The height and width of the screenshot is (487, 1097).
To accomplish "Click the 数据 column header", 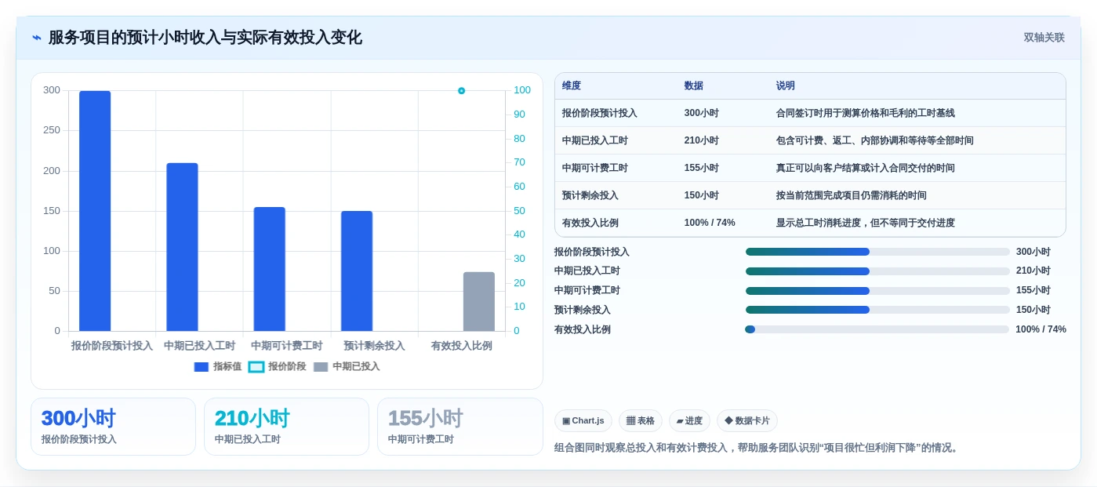I will coord(694,86).
